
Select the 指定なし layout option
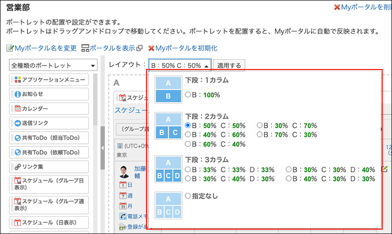(188, 196)
